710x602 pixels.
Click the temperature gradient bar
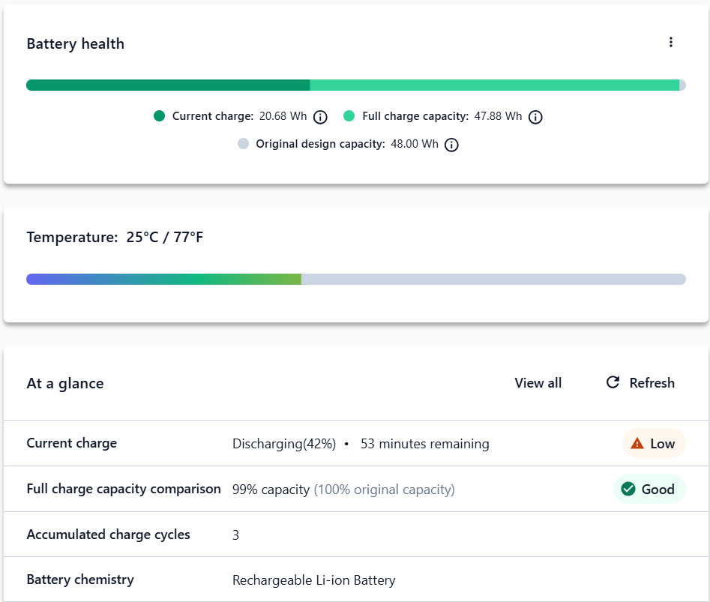356,280
